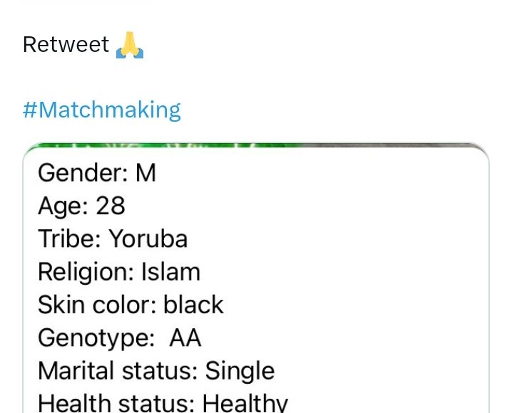Click the word Retweet in the tweet
This screenshot has width=512, height=413.
tap(66, 45)
